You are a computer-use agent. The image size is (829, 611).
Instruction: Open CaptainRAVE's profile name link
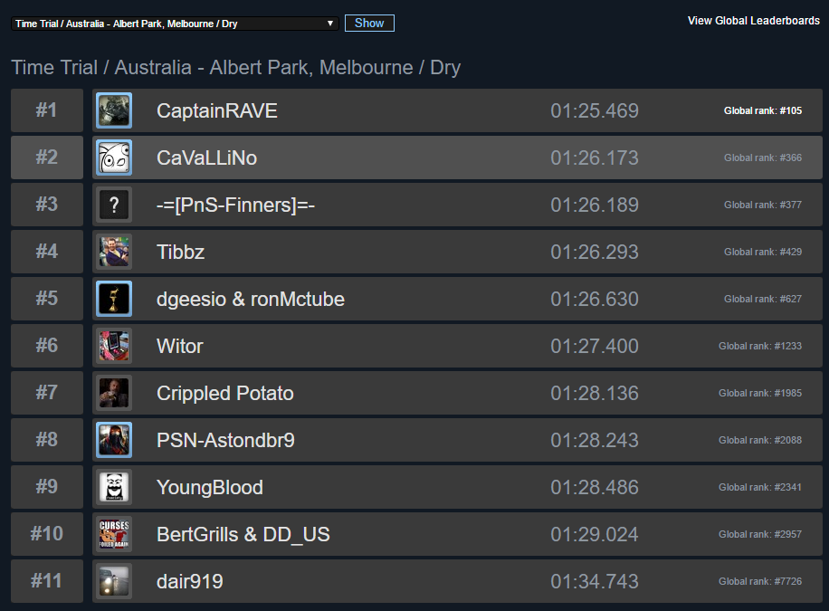216,110
